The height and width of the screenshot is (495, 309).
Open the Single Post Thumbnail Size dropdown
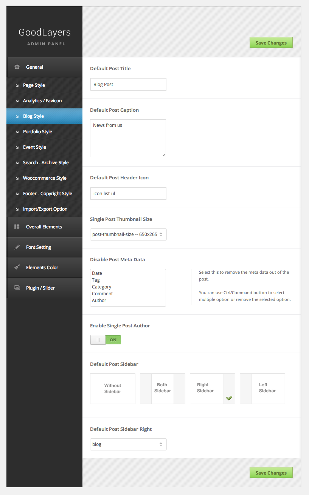click(x=128, y=234)
